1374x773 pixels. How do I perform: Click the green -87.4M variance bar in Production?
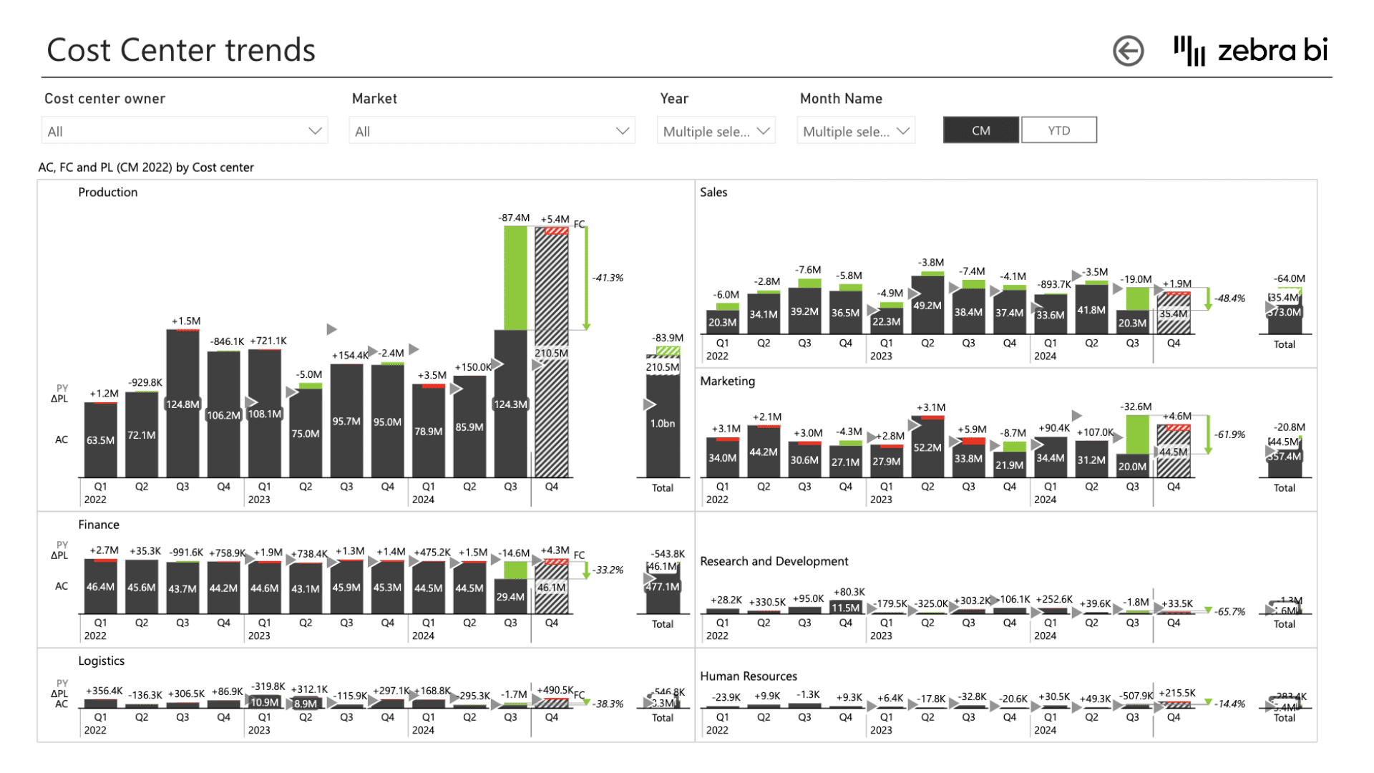pos(515,278)
